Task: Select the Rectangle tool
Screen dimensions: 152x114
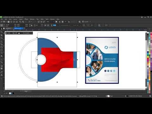Action: [2, 47]
